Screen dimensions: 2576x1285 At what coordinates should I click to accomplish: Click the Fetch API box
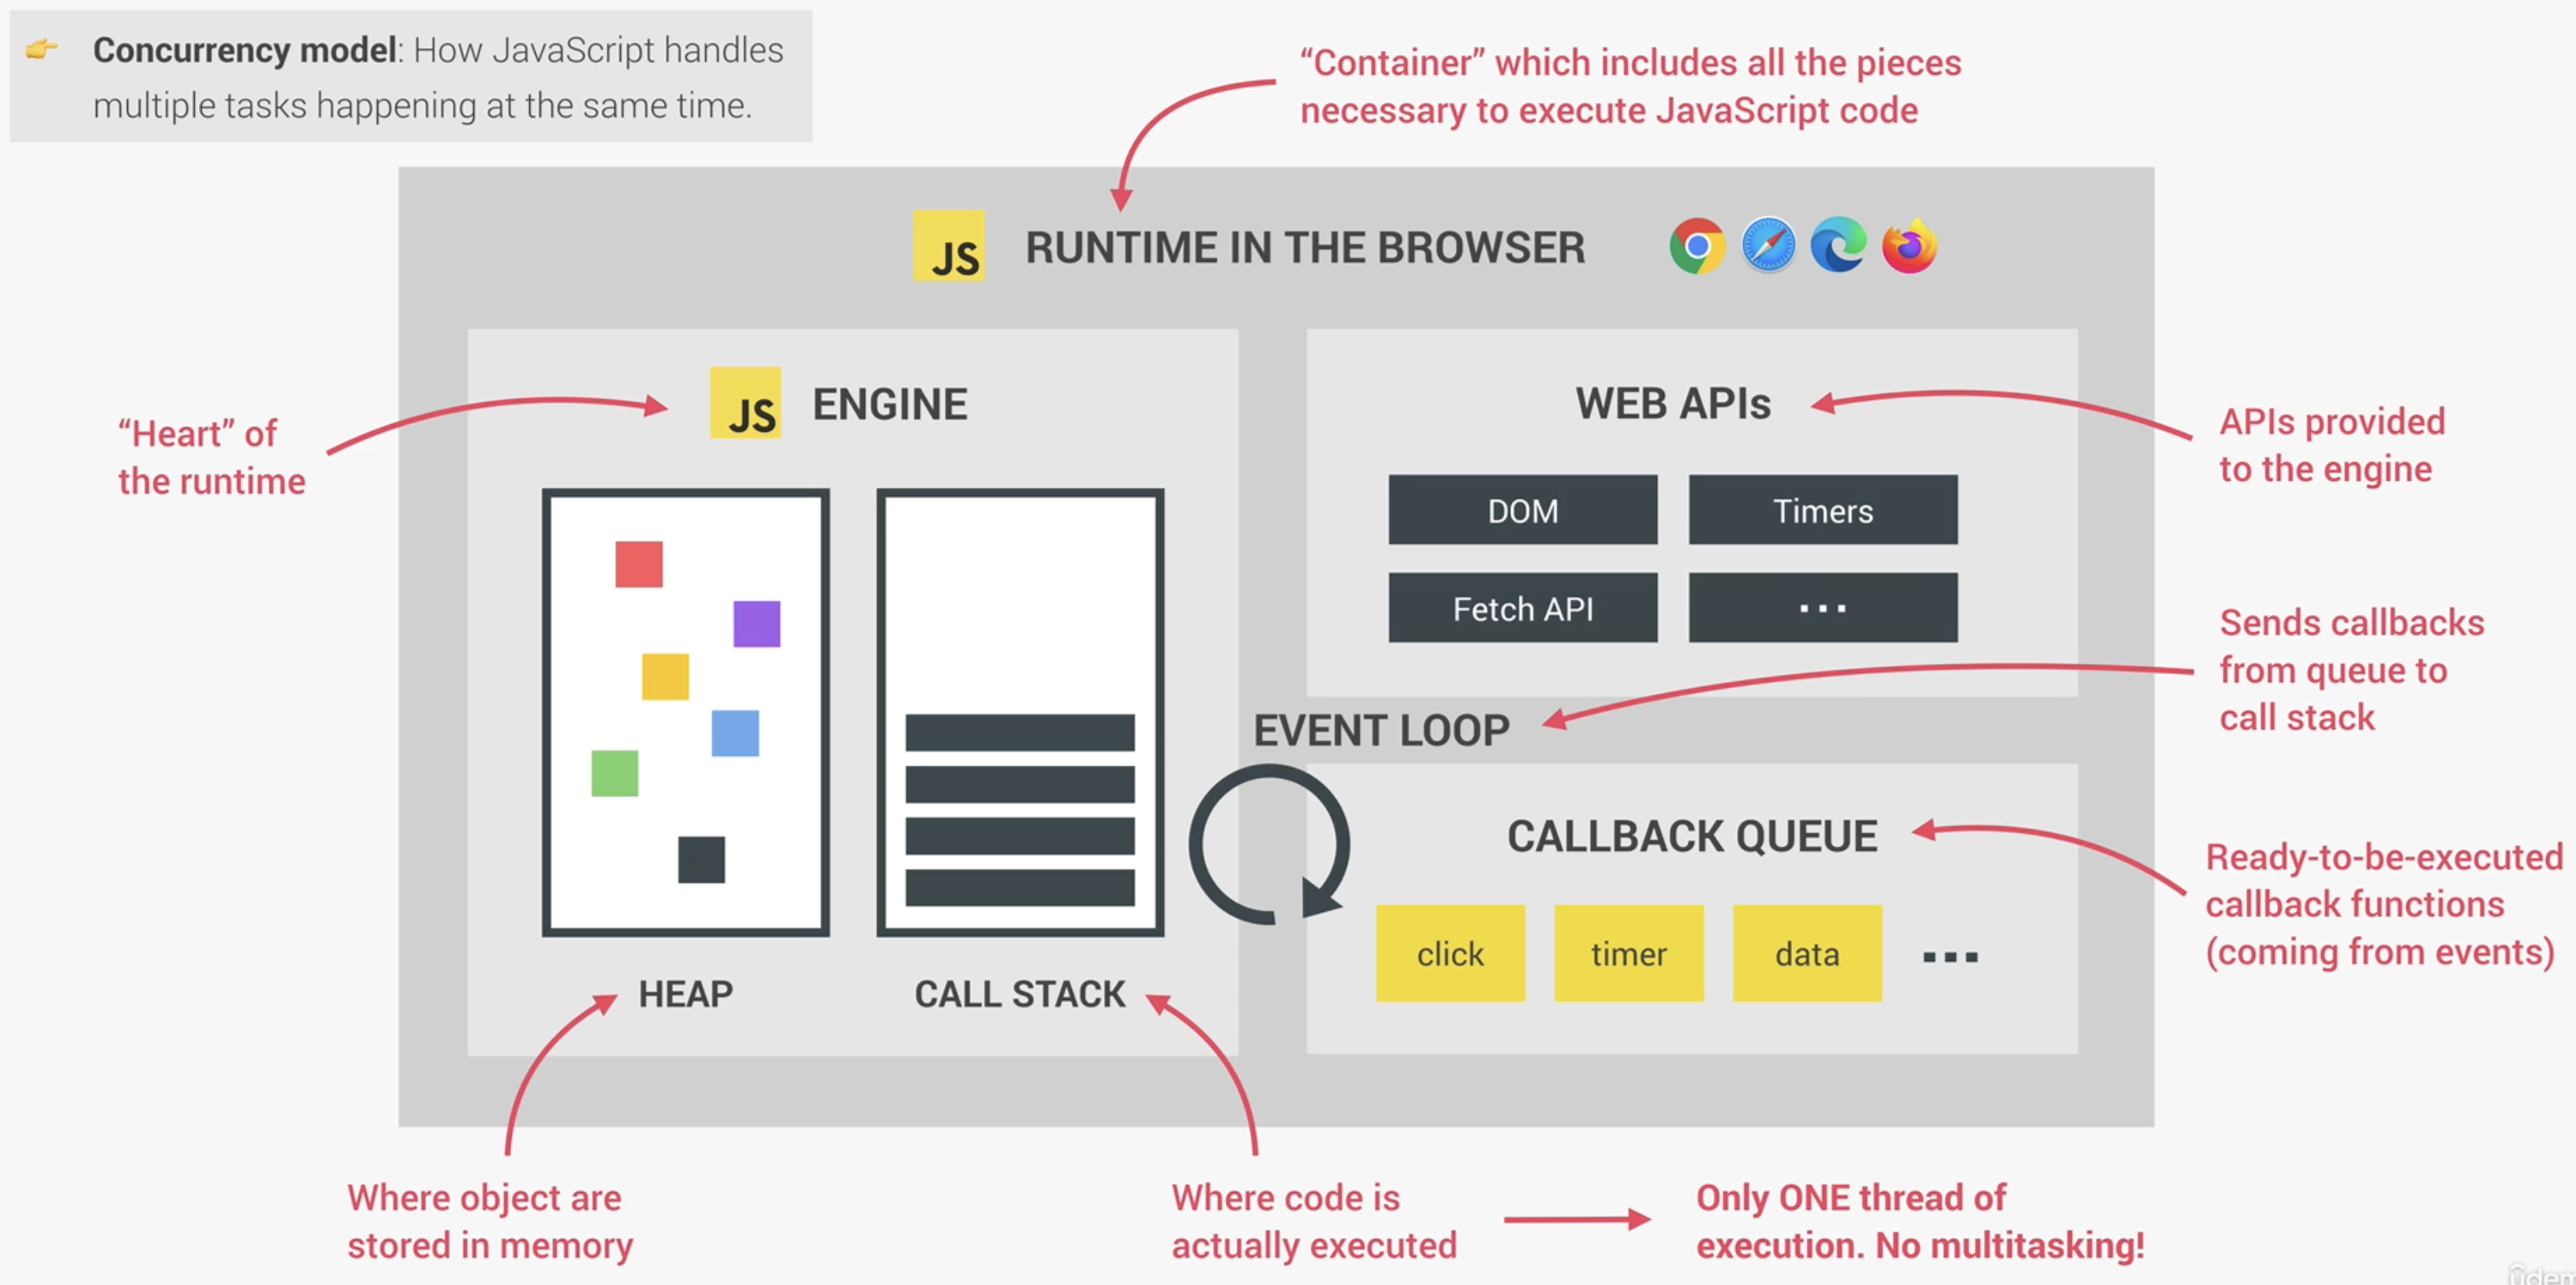click(1522, 609)
